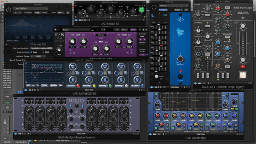Open Slick EQ help question mark

140,30
